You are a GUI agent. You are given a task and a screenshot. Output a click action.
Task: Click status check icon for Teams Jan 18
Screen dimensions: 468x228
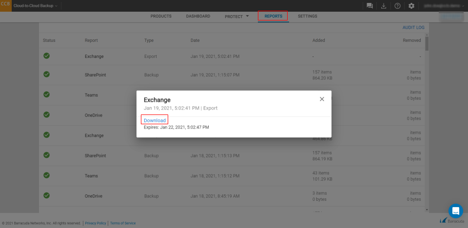click(47, 175)
